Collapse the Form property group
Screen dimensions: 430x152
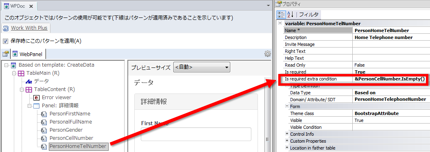(287, 106)
